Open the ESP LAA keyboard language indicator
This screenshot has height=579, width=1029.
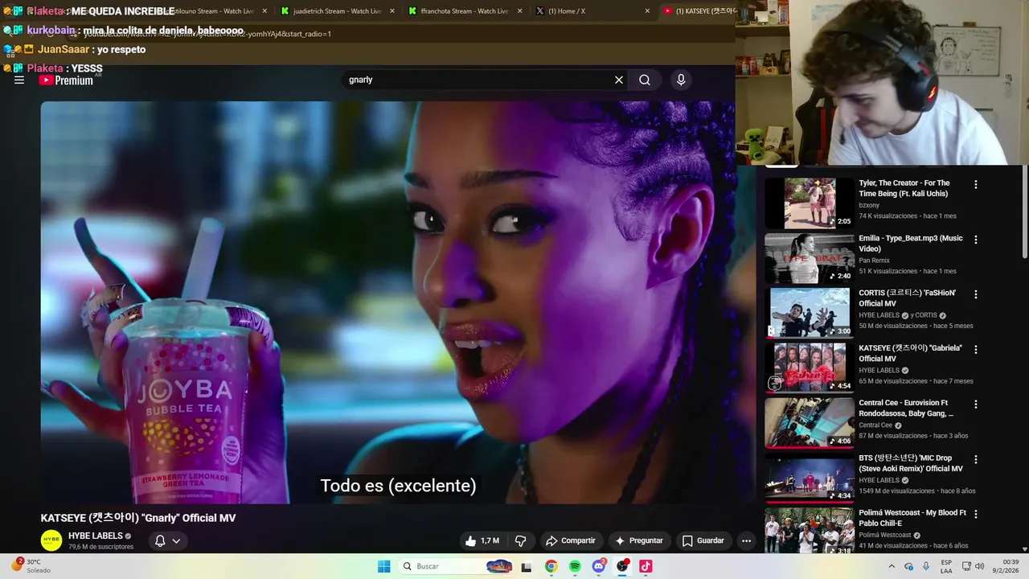(x=947, y=566)
